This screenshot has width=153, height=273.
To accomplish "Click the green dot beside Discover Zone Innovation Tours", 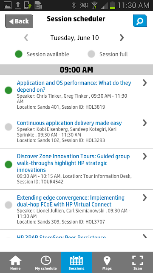I will [x=8, y=164].
